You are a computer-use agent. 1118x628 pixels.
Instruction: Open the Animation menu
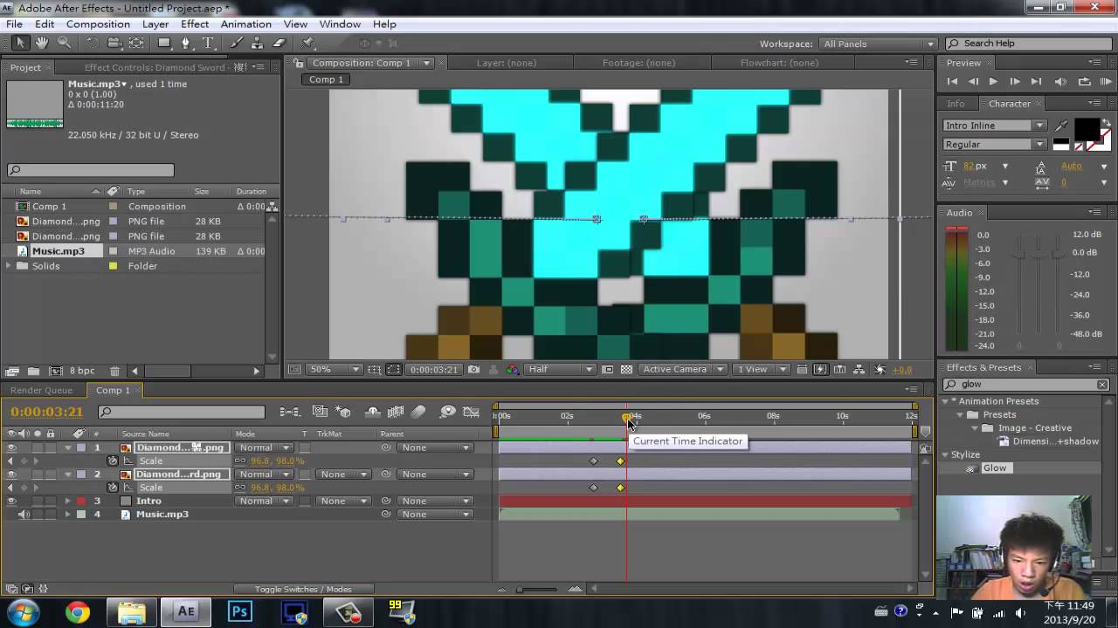[245, 24]
